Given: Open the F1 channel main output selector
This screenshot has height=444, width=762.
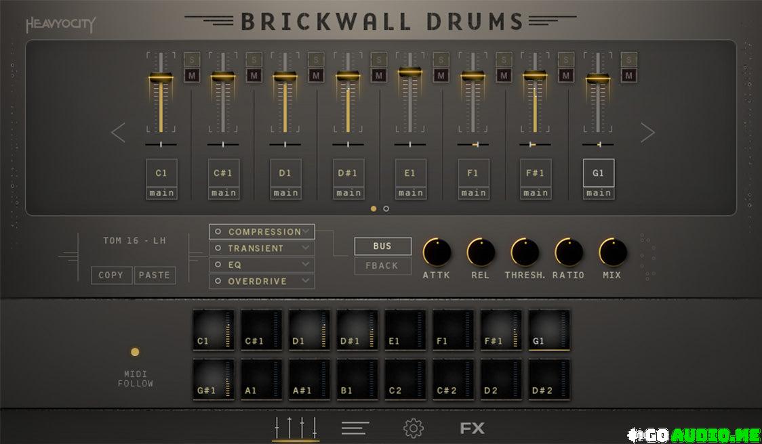Looking at the screenshot, I should 473,193.
